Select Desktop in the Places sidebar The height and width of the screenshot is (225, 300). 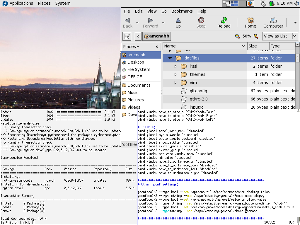141,62
